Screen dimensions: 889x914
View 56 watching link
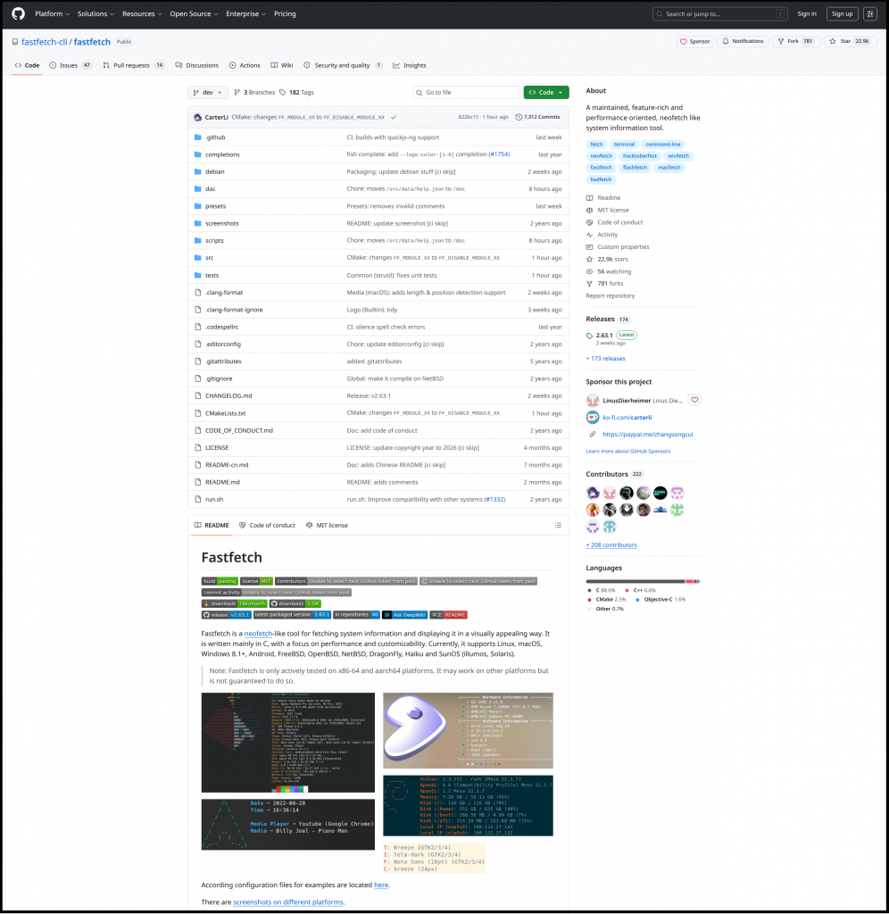tap(610, 271)
